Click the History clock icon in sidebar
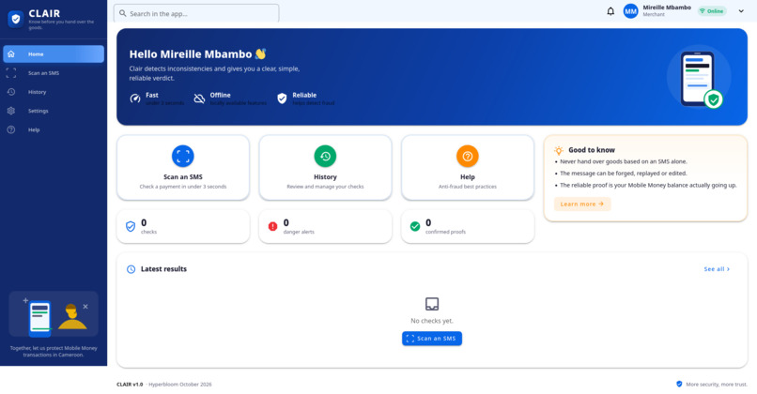 pos(11,92)
